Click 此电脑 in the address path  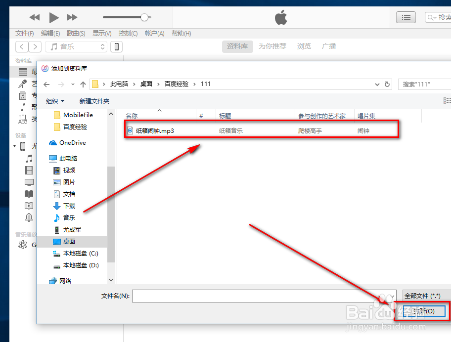(x=119, y=84)
